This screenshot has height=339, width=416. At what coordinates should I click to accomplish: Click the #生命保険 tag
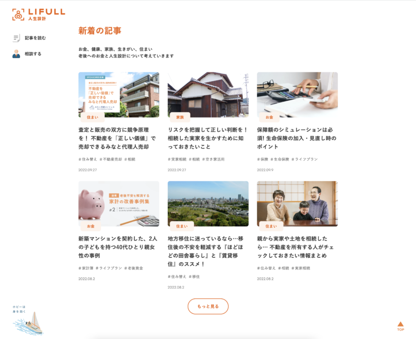pos(280,159)
